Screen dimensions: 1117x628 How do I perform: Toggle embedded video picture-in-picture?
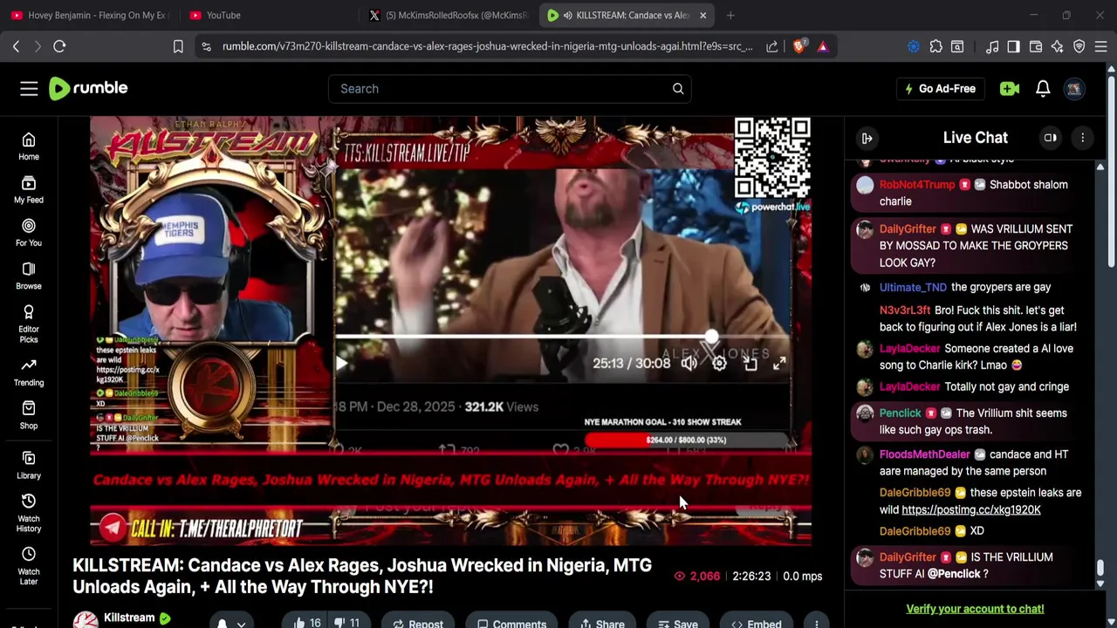pos(750,364)
